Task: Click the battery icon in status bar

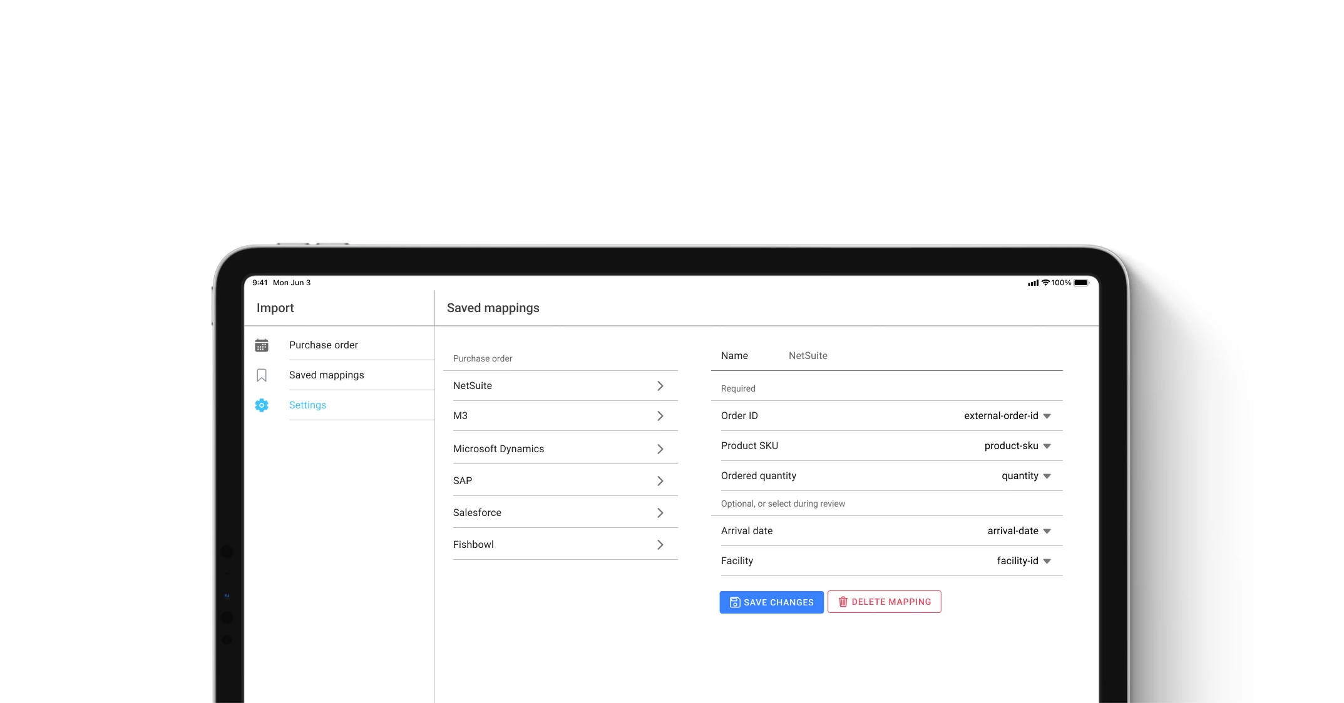Action: (1081, 283)
